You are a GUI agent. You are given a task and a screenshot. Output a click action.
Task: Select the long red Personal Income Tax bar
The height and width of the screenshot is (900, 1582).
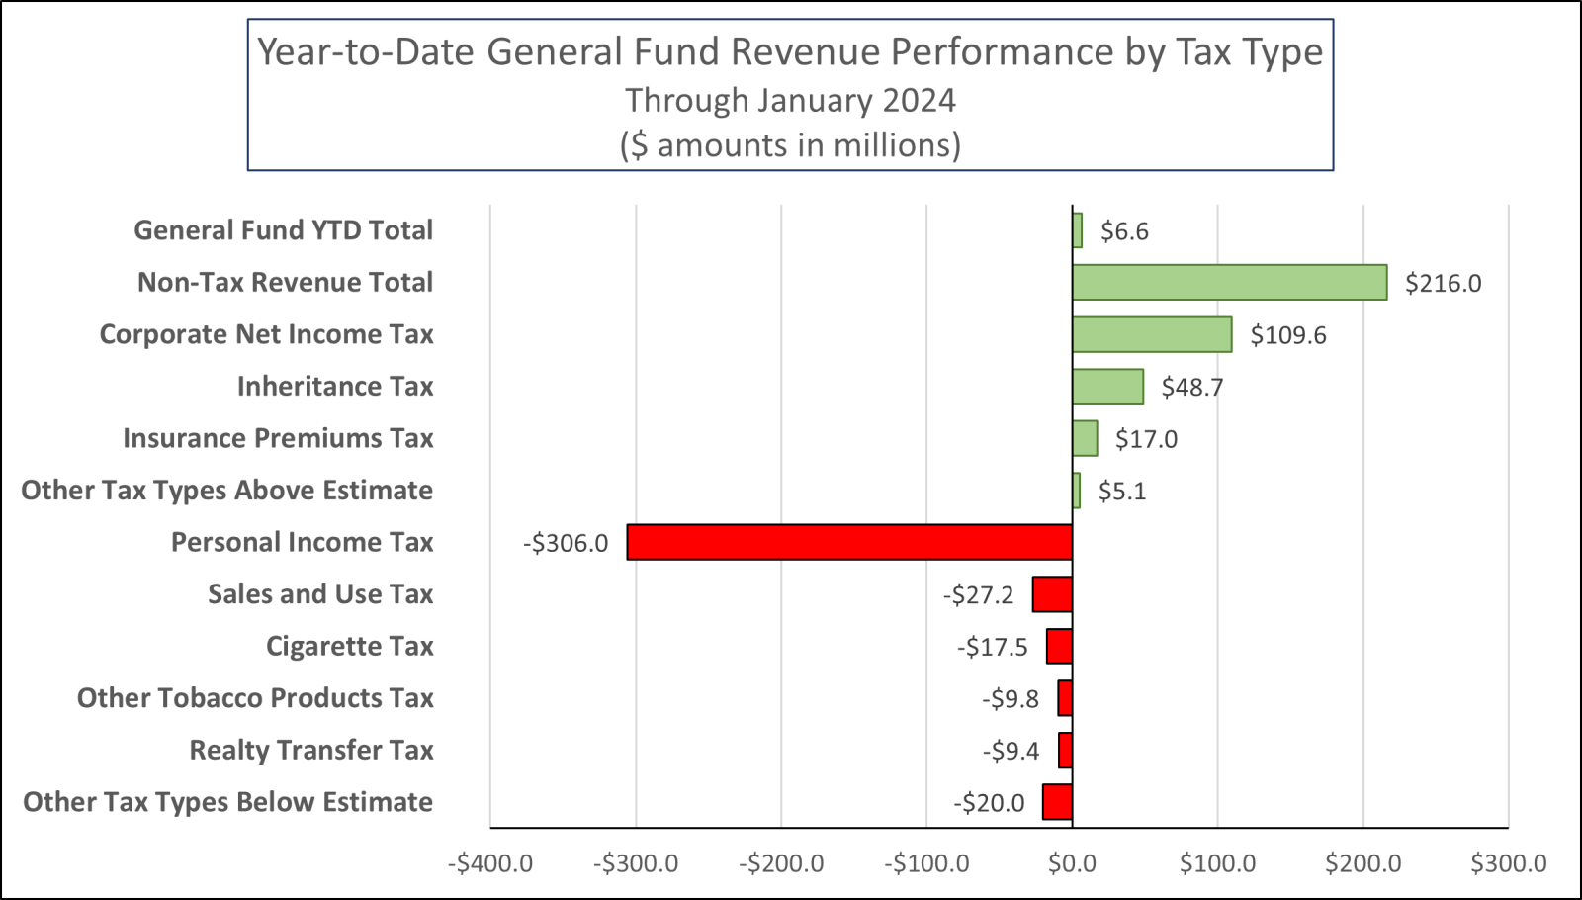click(x=849, y=542)
